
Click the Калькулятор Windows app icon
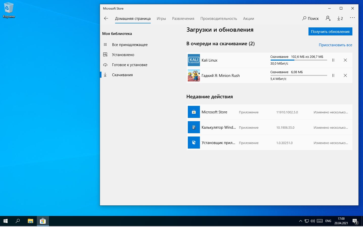click(x=194, y=127)
